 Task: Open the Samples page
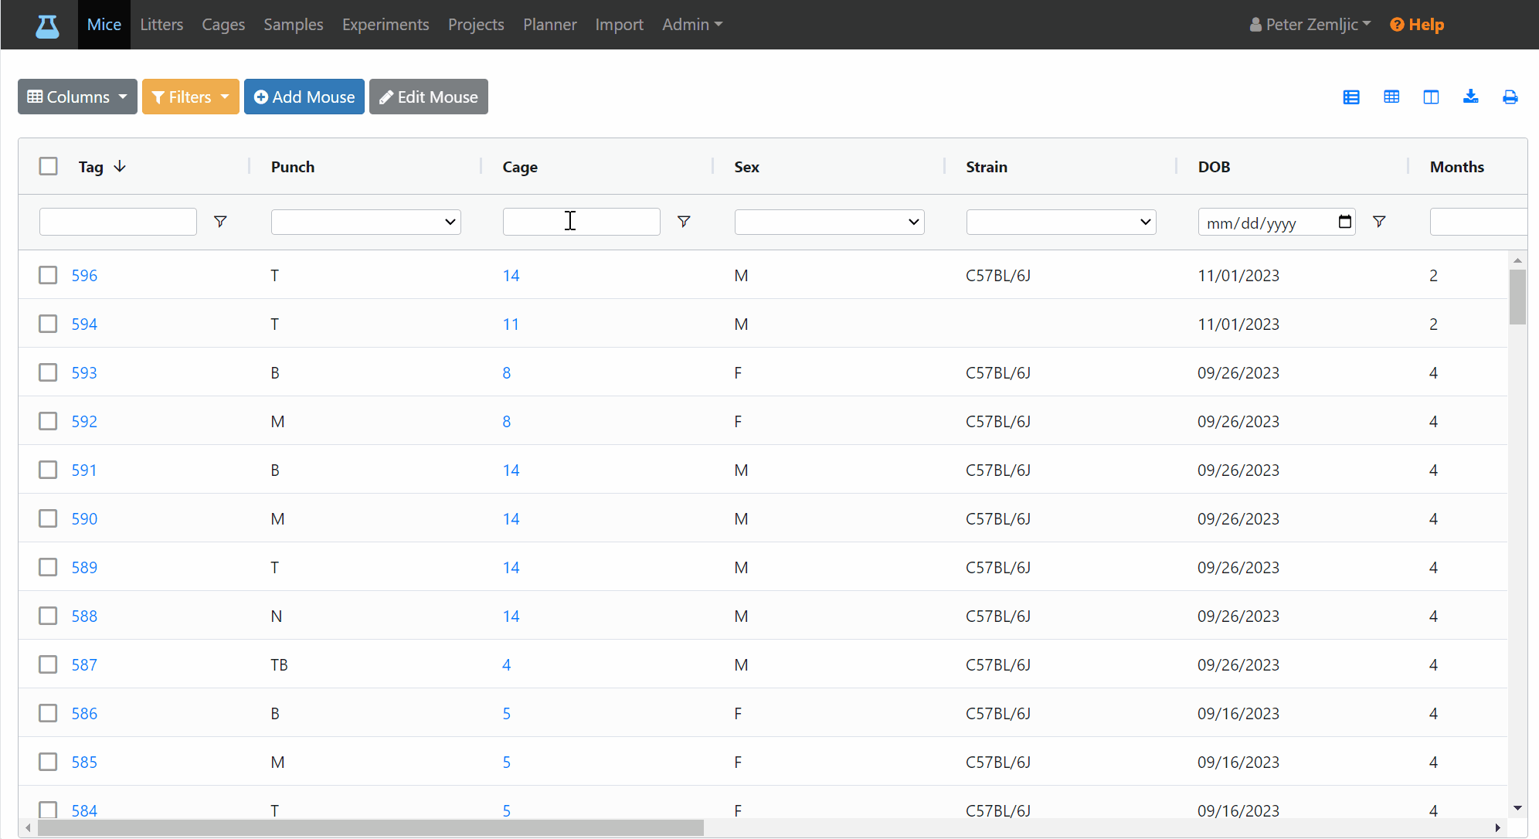tap(294, 25)
